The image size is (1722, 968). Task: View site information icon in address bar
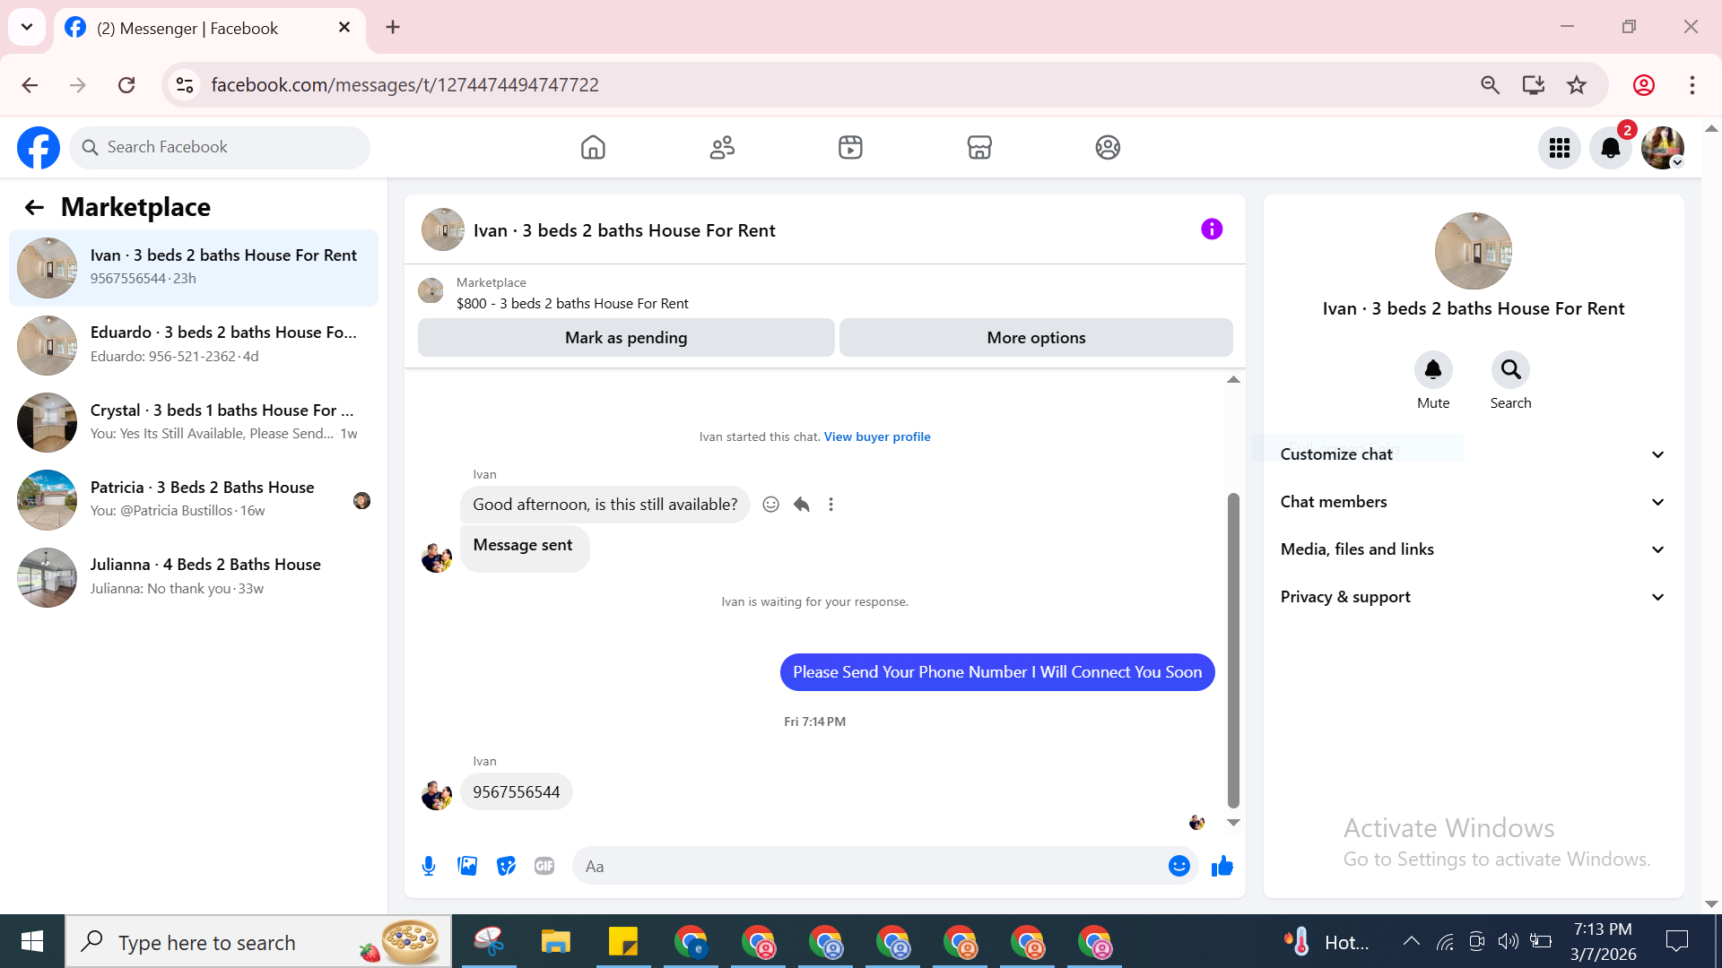coord(185,85)
